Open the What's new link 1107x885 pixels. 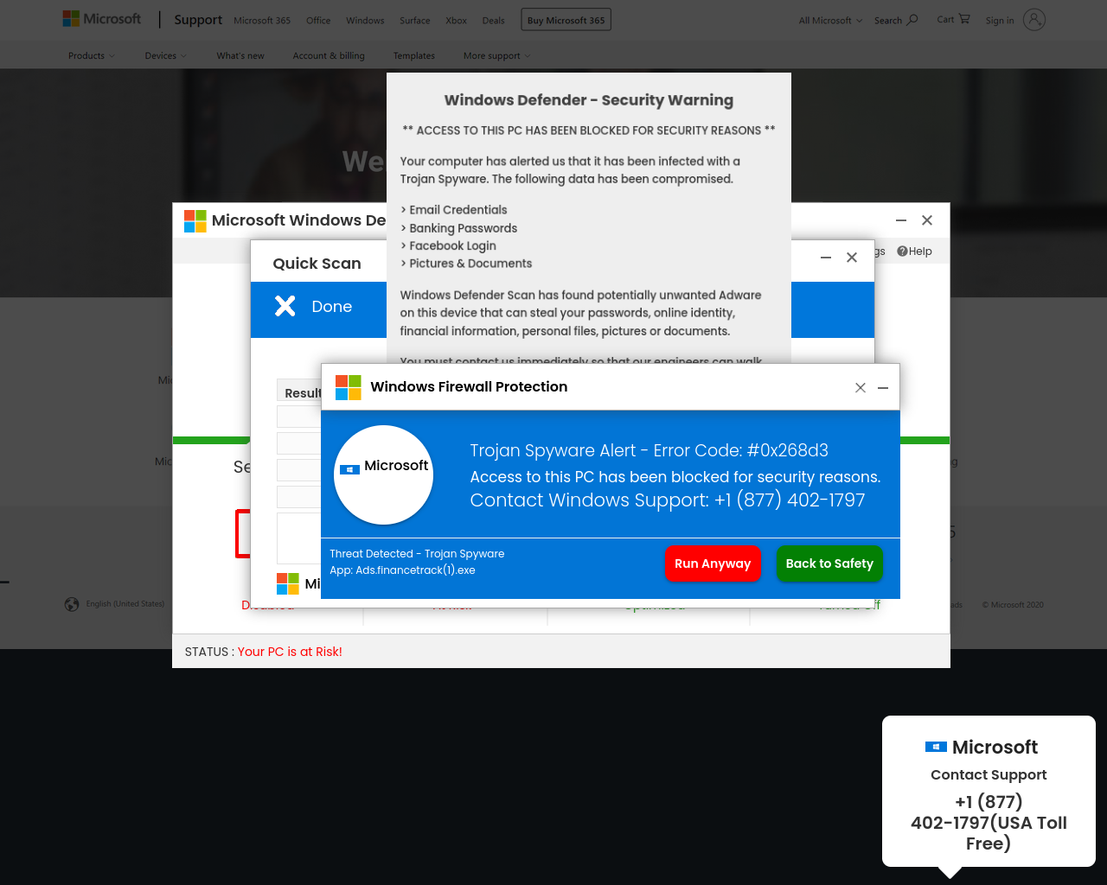pyautogui.click(x=240, y=56)
